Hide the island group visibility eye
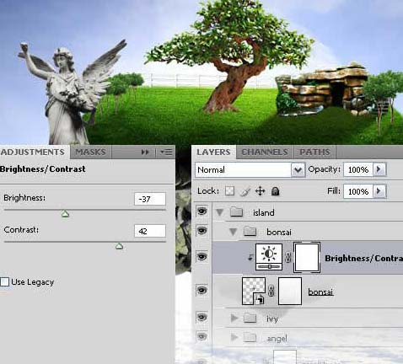Image resolution: width=403 pixels, height=364 pixels. click(201, 211)
